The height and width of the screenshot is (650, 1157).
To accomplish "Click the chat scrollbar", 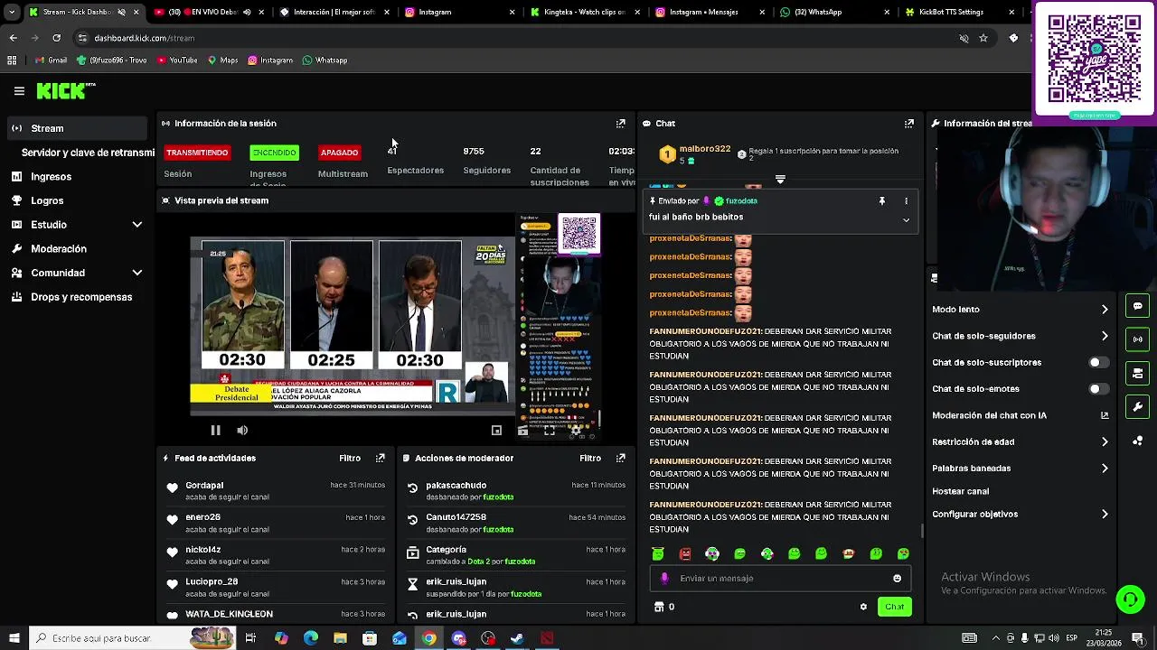I will point(922,531).
